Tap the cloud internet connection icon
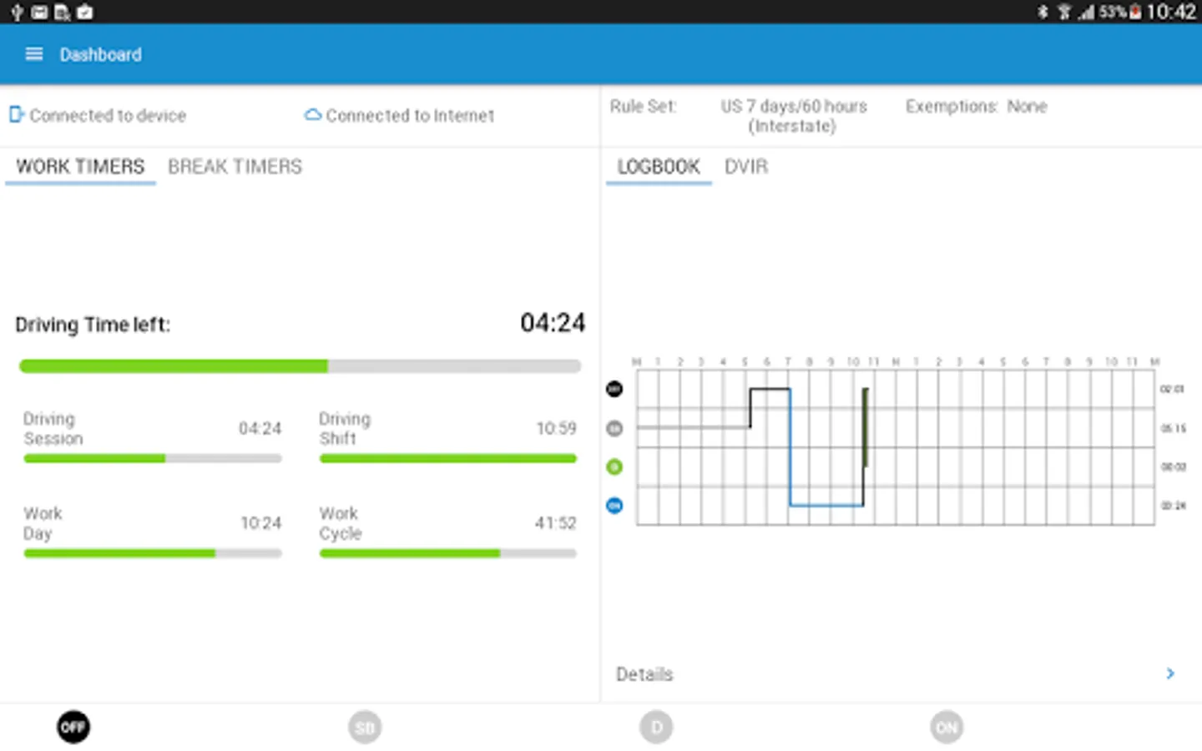 tap(313, 114)
